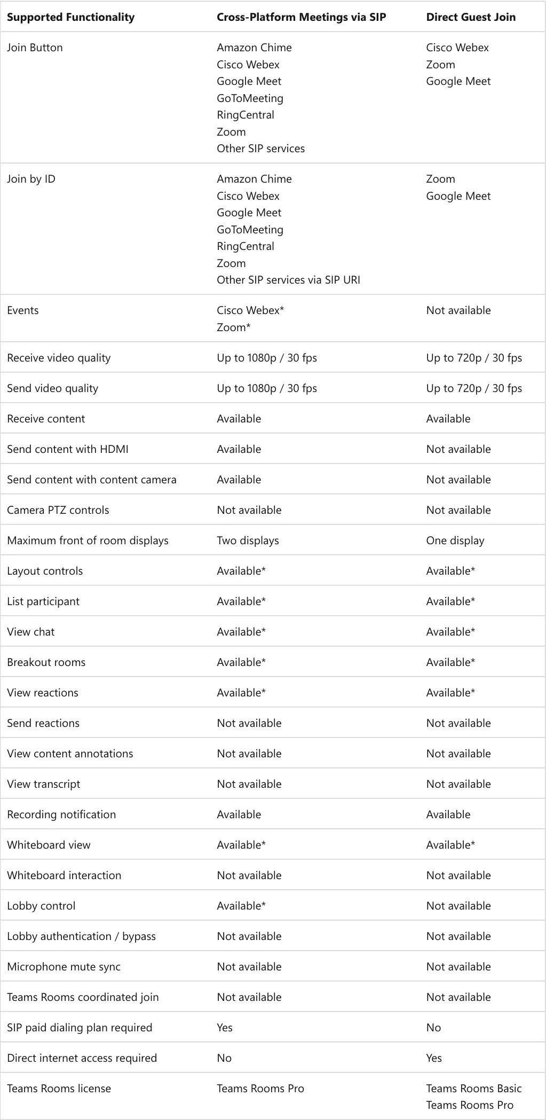Click Send content with HDMI label
The image size is (546, 1120).
tap(68, 449)
